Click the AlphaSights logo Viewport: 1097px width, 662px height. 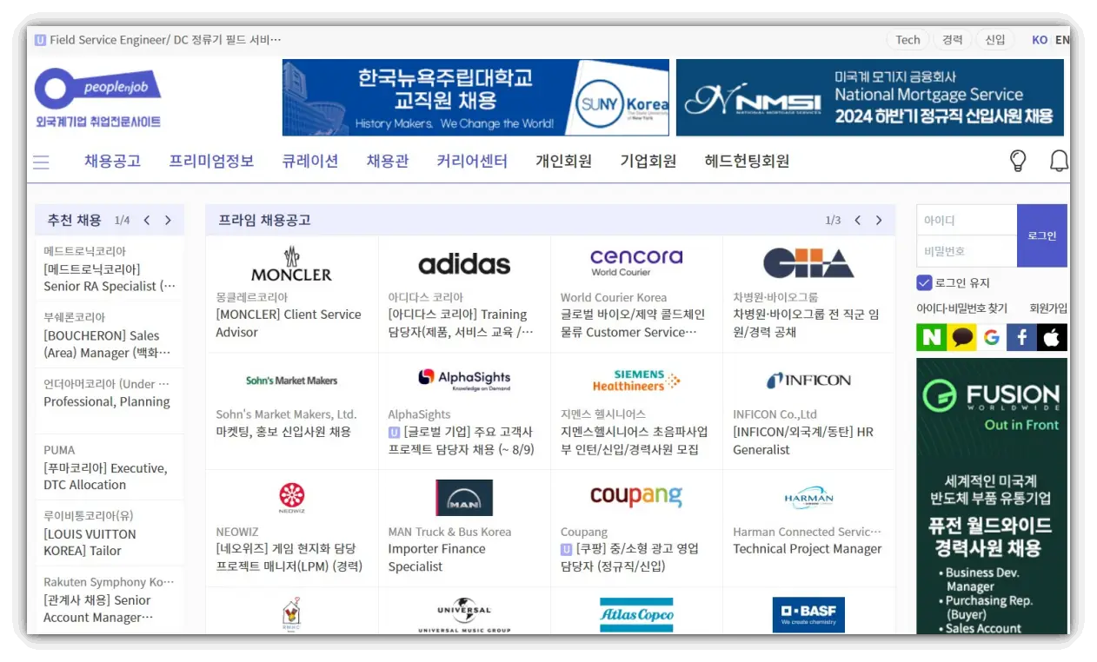(464, 379)
